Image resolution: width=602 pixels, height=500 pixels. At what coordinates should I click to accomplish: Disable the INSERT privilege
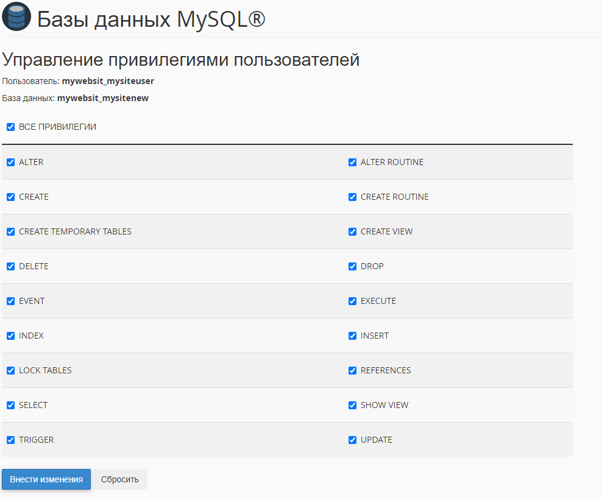(x=352, y=336)
